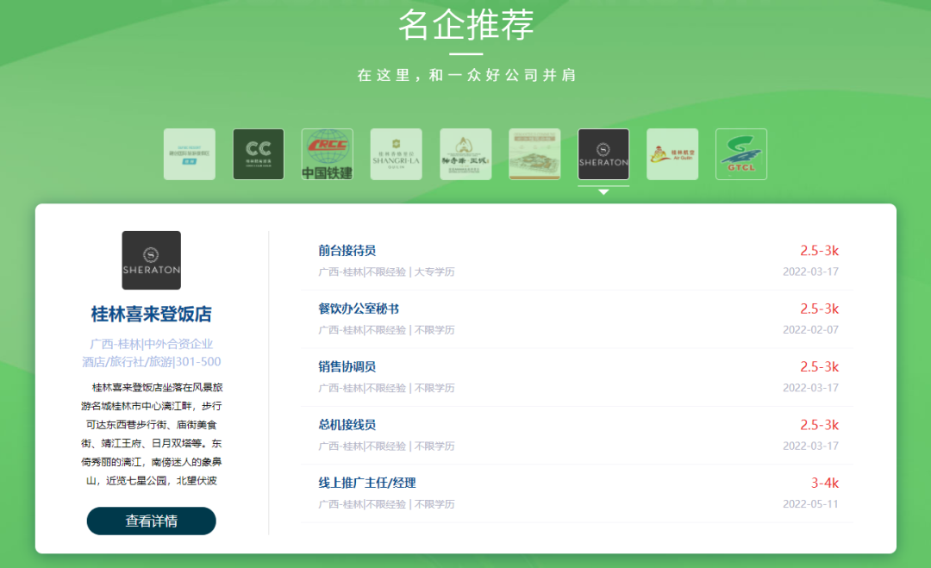The width and height of the screenshot is (931, 568).
Task: Click the 名企推荐 section heading
Action: (466, 25)
